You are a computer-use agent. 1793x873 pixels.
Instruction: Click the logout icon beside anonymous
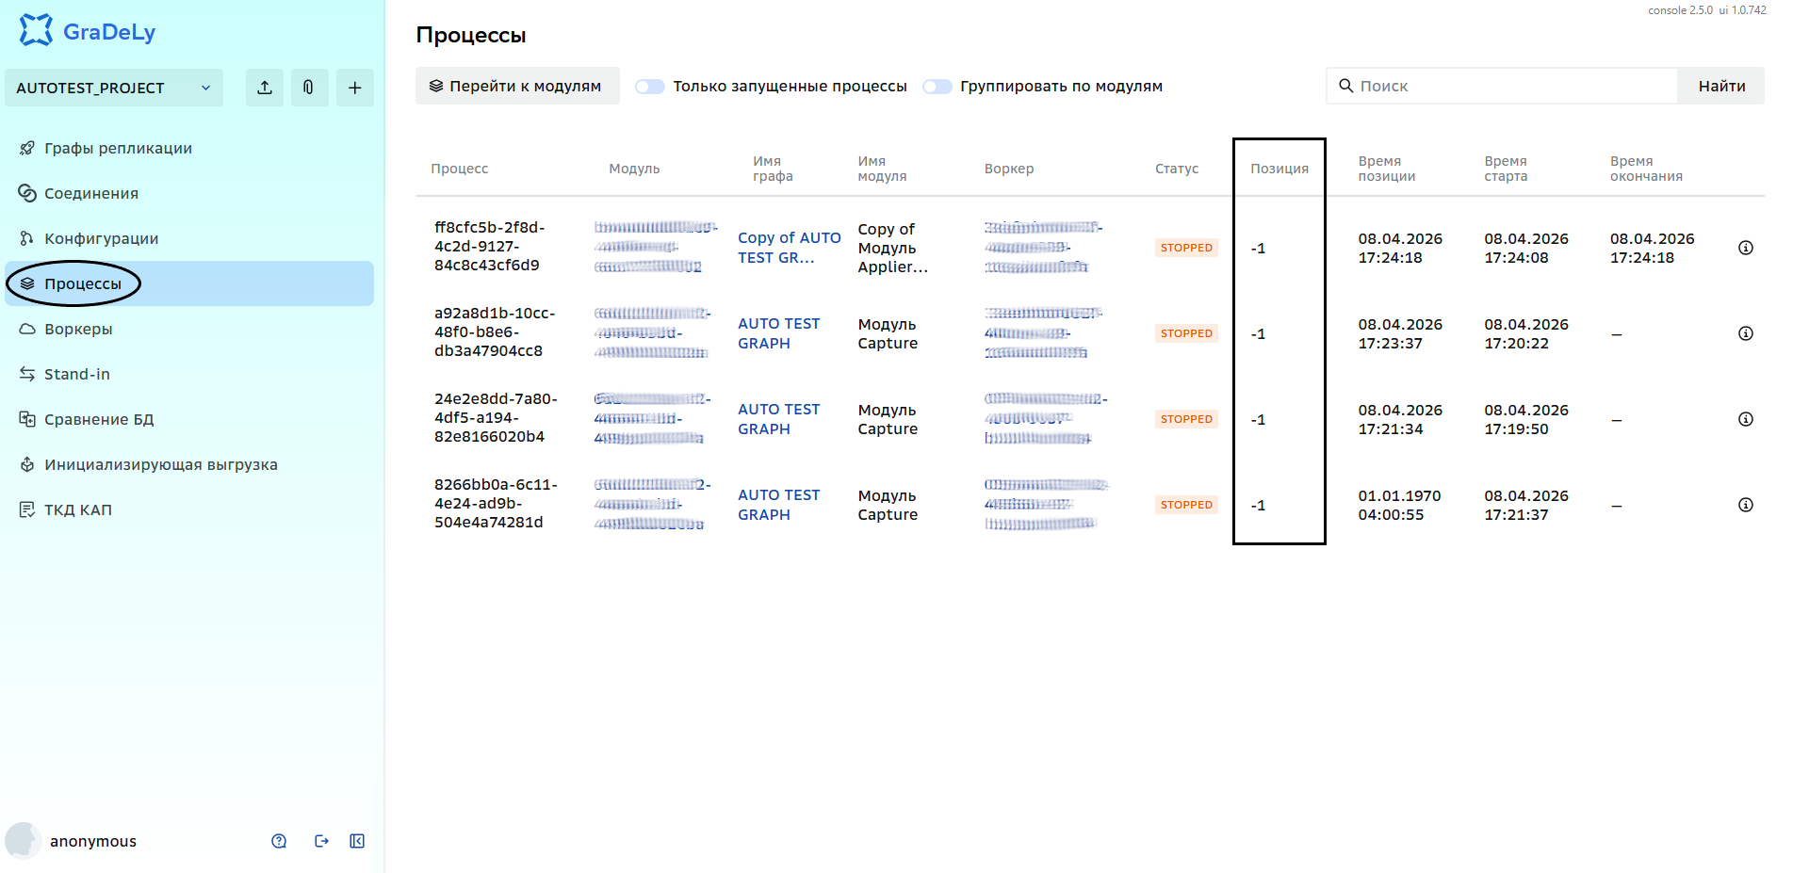tap(321, 841)
